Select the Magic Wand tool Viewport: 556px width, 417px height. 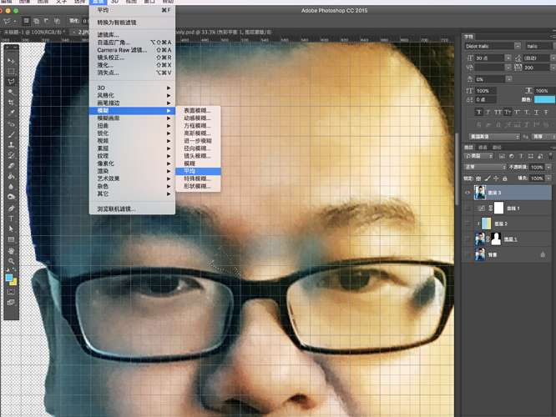11,92
